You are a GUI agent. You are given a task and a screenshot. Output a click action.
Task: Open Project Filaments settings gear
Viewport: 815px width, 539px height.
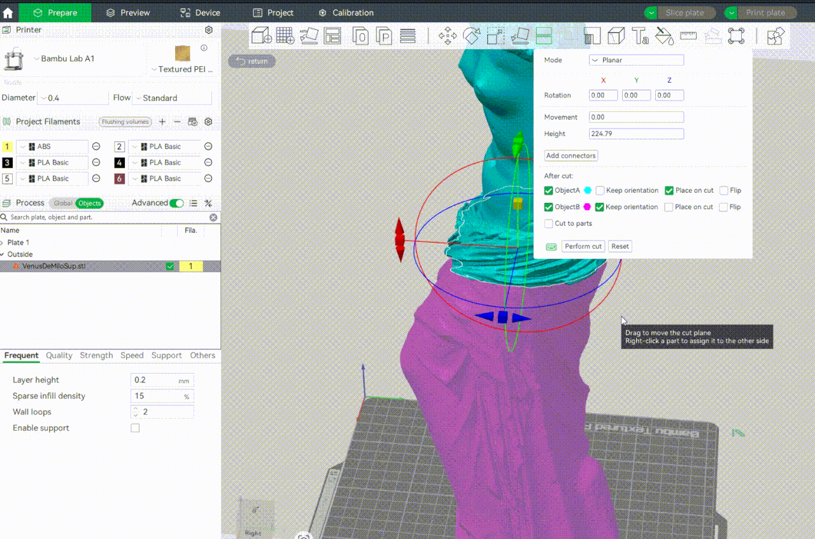click(x=208, y=122)
